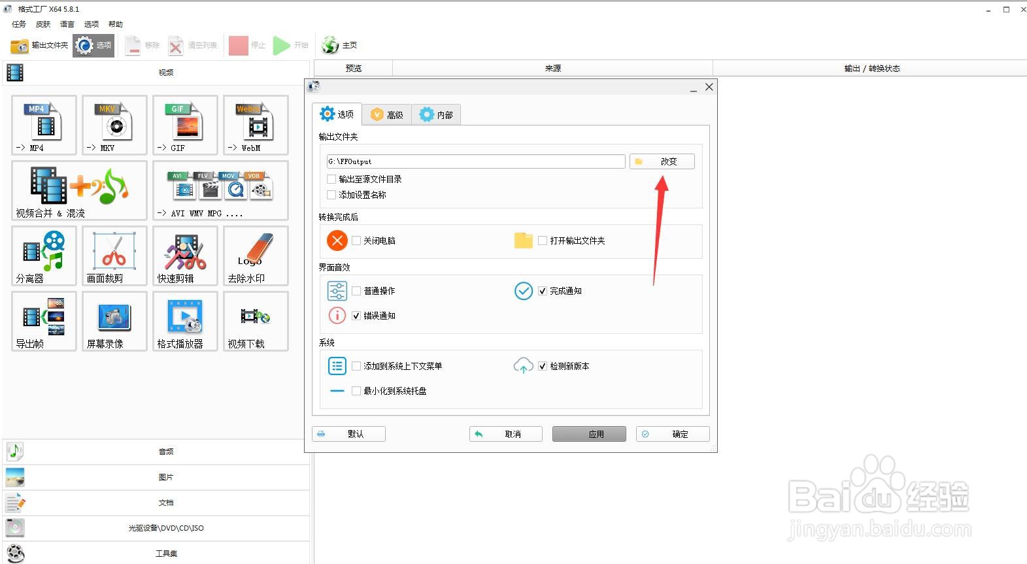Select the 选项 tab in dialog
The height and width of the screenshot is (564, 1027).
click(x=337, y=114)
